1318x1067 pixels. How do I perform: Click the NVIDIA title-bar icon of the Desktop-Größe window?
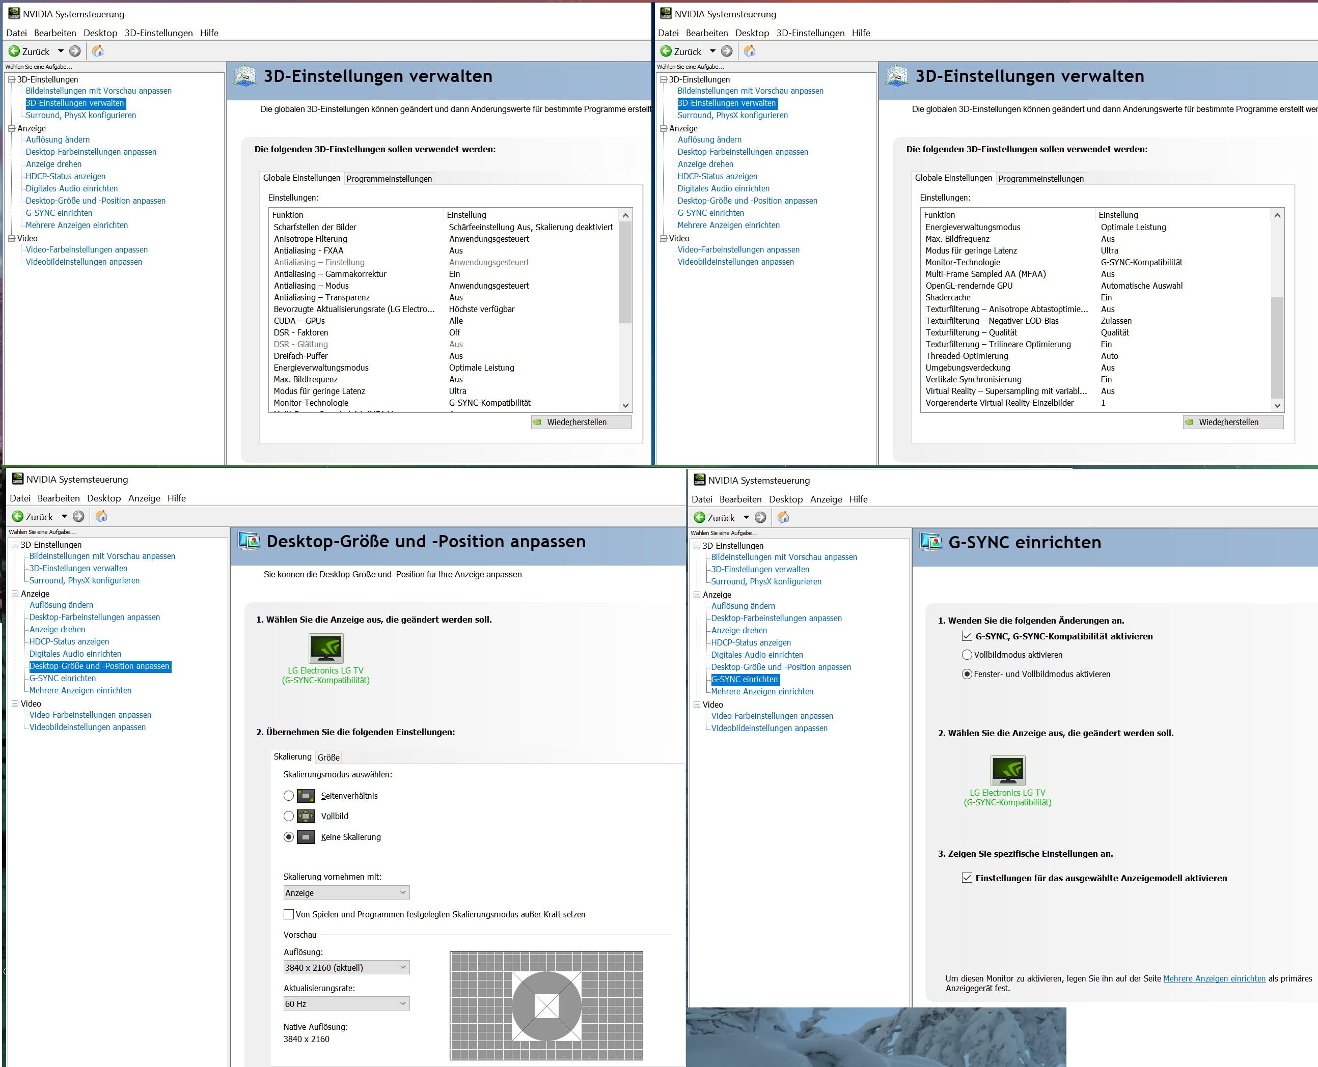[17, 479]
